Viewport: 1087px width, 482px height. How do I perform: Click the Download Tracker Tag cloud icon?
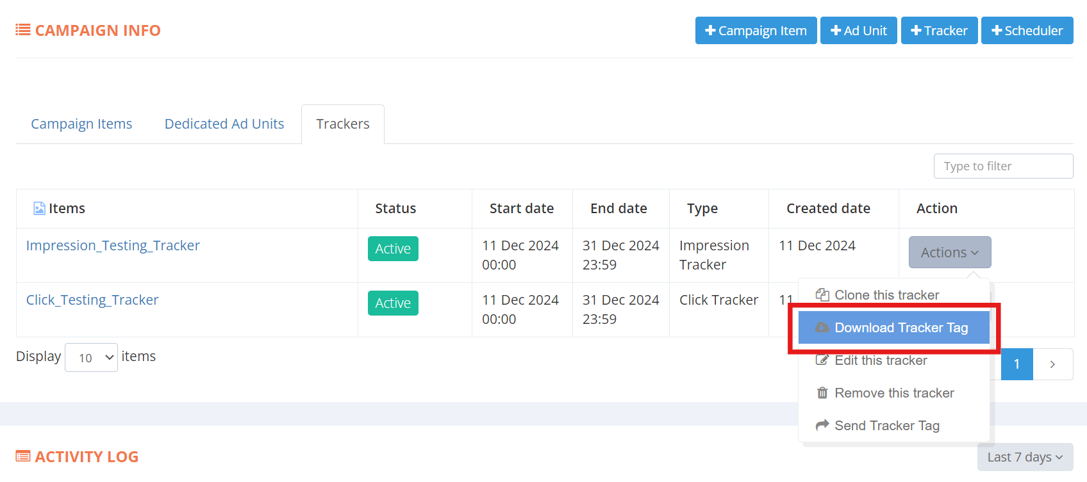(x=822, y=328)
